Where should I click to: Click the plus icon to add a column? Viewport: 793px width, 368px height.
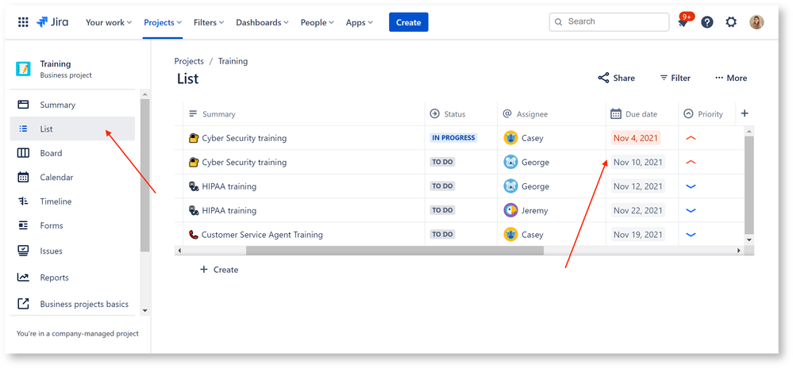pyautogui.click(x=745, y=113)
